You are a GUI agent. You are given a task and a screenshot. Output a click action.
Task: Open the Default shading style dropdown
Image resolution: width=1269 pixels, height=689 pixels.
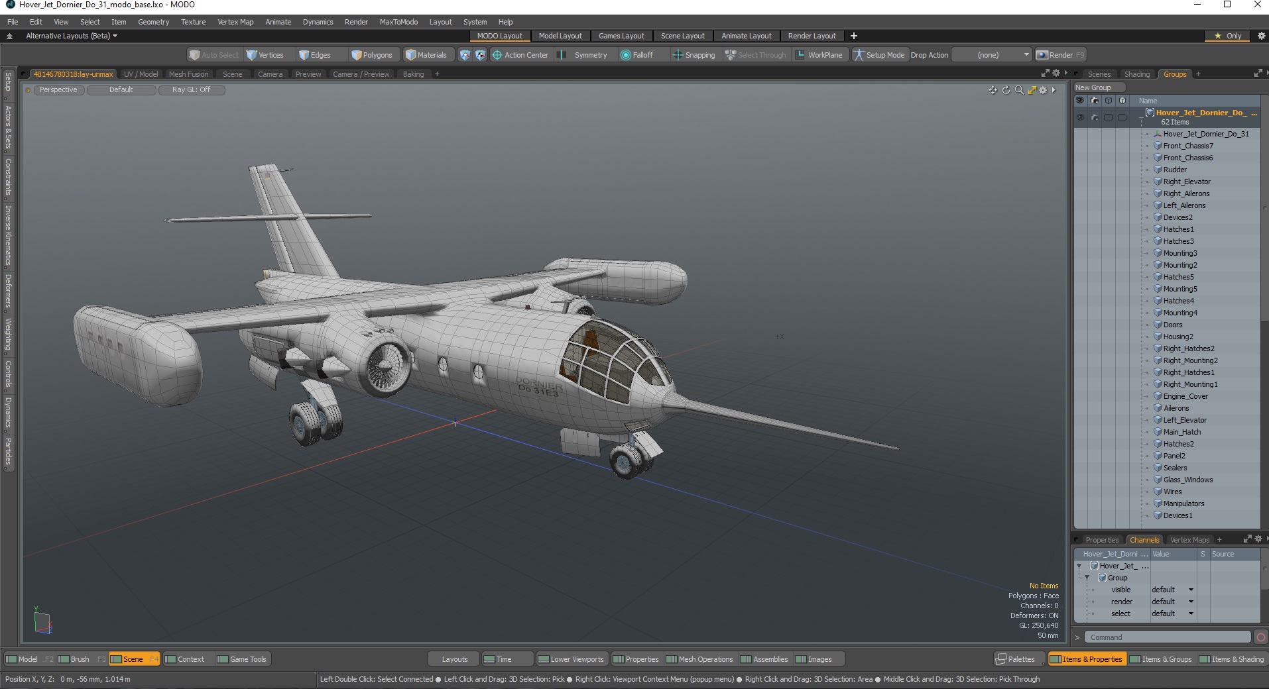click(x=121, y=90)
